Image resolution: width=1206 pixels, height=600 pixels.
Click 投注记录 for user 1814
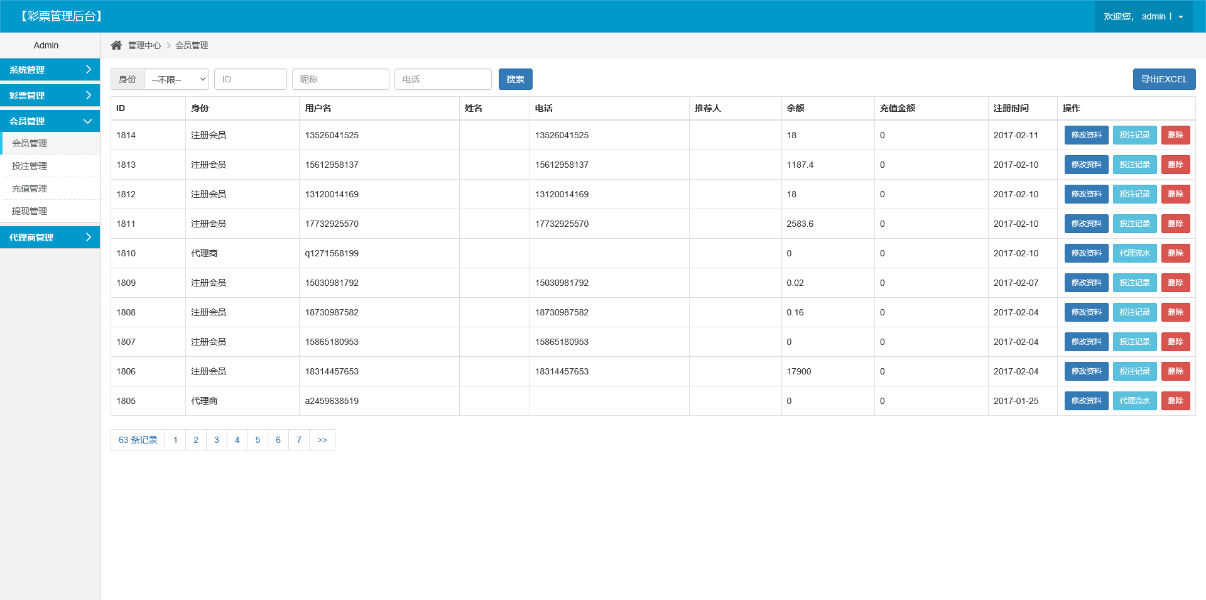1134,135
